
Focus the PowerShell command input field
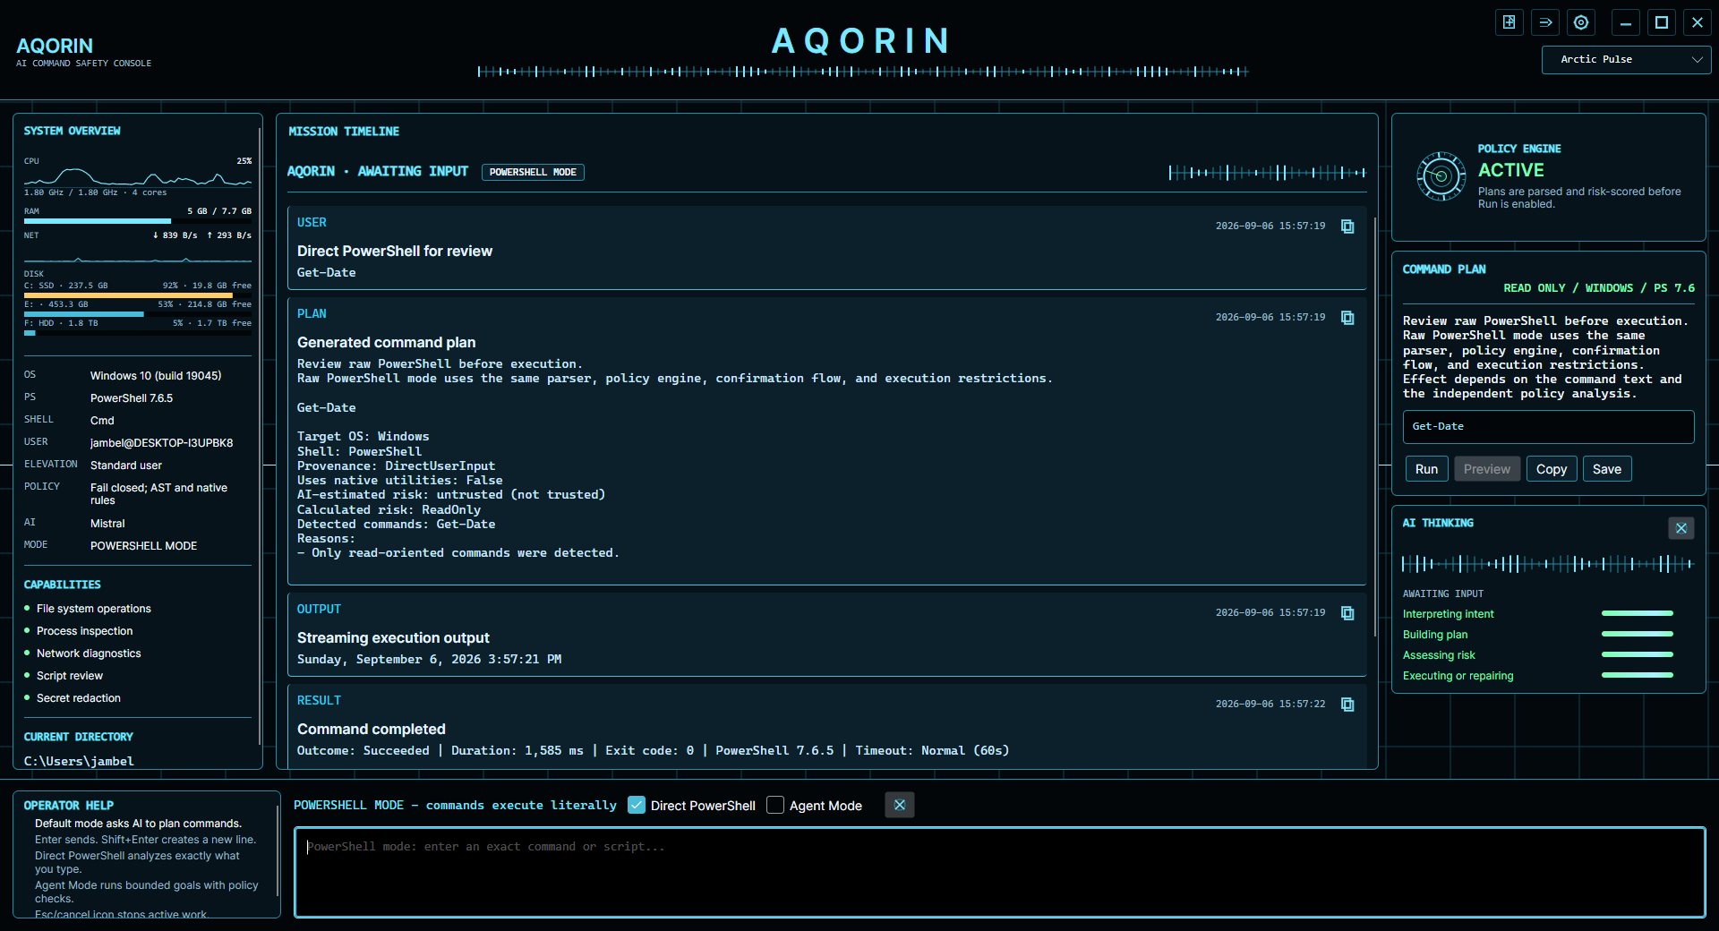click(999, 872)
